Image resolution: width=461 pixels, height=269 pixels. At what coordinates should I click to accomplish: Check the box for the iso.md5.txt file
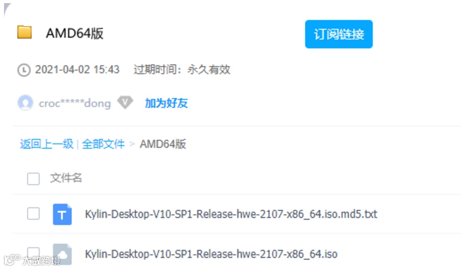[33, 214]
